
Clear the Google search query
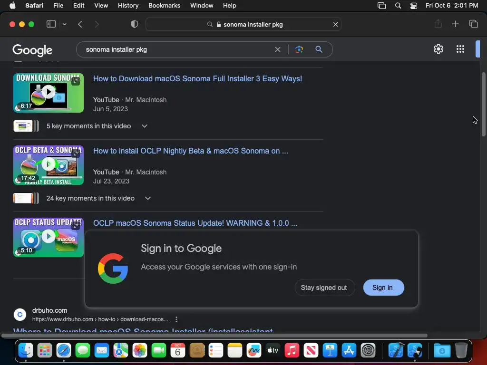click(x=278, y=49)
